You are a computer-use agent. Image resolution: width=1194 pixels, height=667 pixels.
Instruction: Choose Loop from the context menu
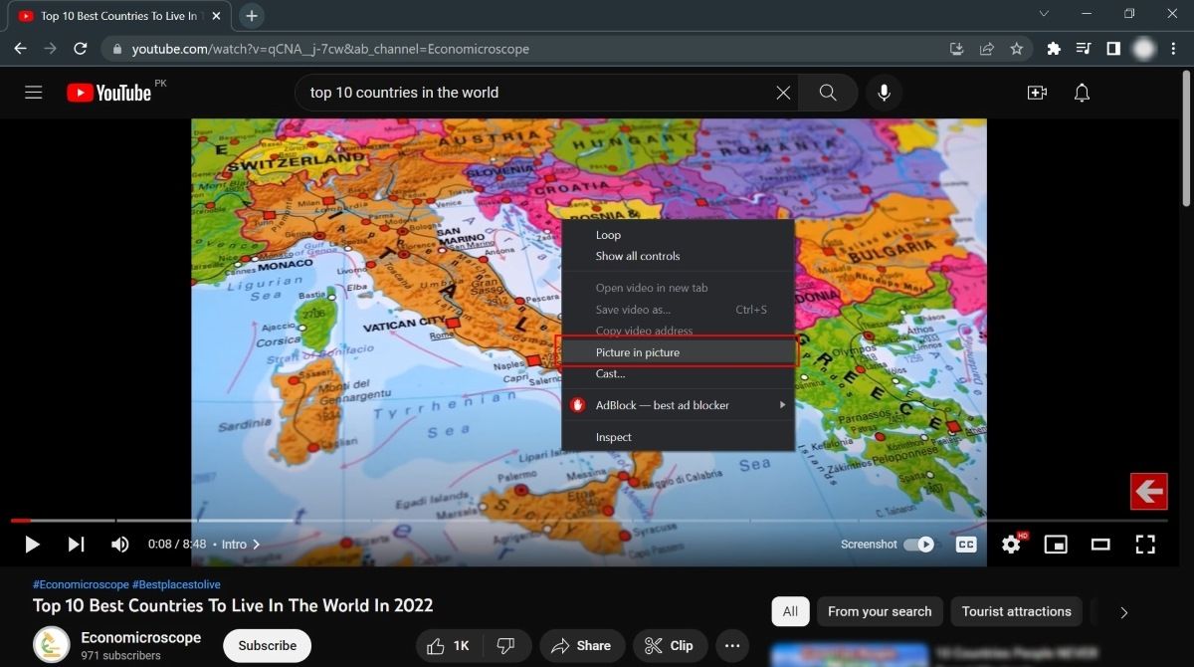(608, 234)
